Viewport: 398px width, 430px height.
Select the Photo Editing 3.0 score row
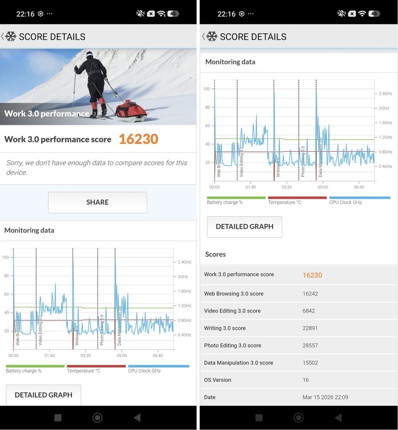pos(298,345)
